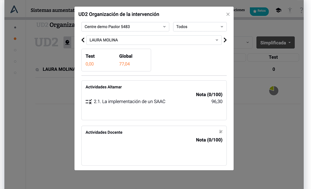Go to previous student with left arrow
The image size is (311, 189).
point(83,40)
